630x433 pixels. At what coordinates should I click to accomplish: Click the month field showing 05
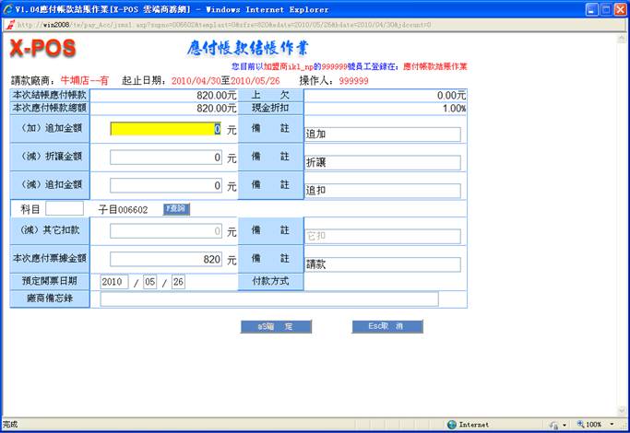pos(150,282)
